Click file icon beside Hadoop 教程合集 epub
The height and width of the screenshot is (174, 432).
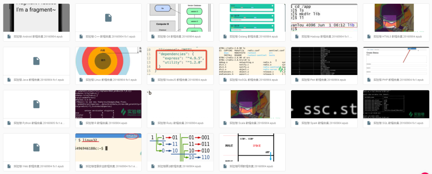pos(297,36)
